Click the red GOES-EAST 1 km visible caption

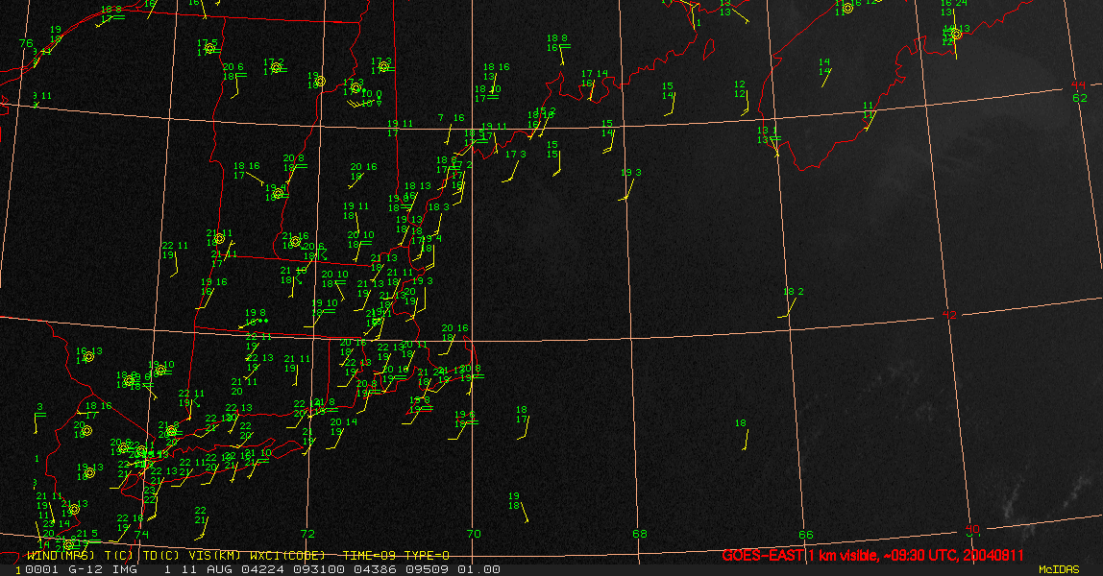click(873, 555)
